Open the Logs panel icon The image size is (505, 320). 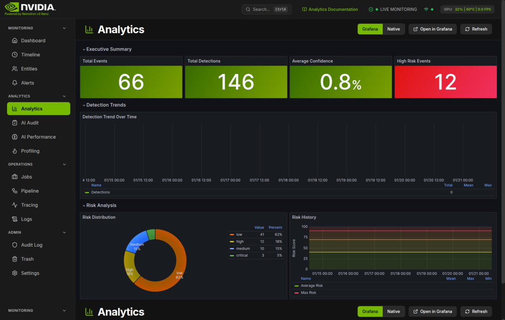pos(14,219)
